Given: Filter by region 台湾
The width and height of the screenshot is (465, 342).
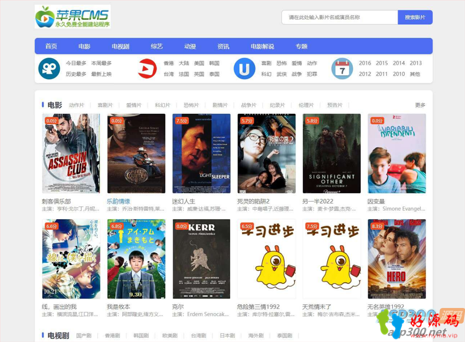Looking at the screenshot, I should pyautogui.click(x=169, y=74).
